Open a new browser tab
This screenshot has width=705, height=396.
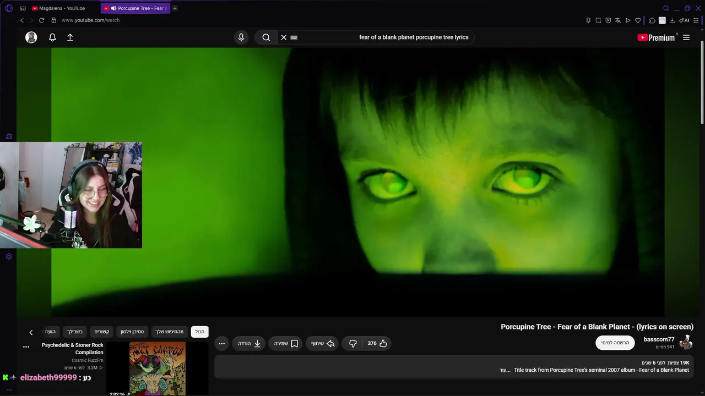pos(175,8)
